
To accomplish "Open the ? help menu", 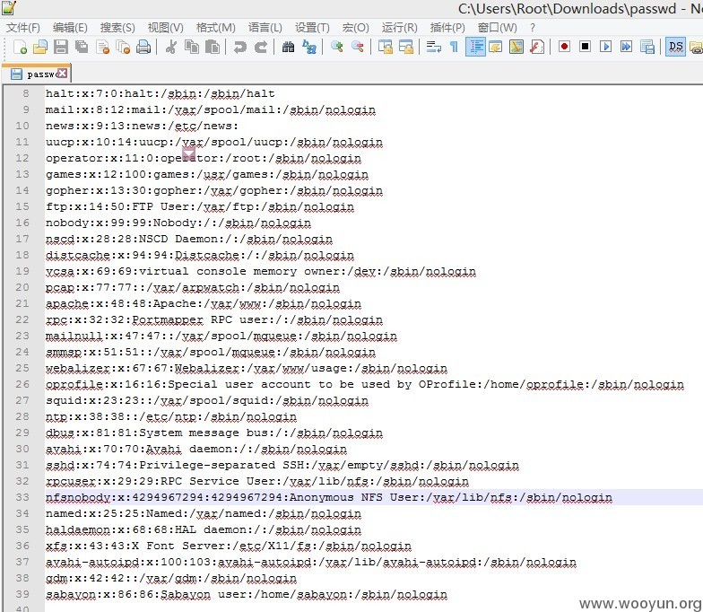I will point(533,28).
